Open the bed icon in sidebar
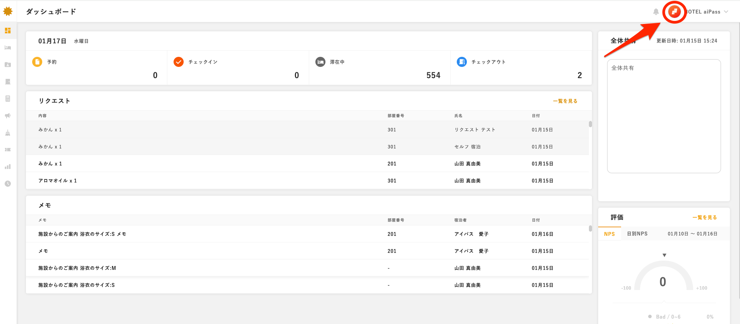Viewport: 740px width, 324px height. (8, 48)
